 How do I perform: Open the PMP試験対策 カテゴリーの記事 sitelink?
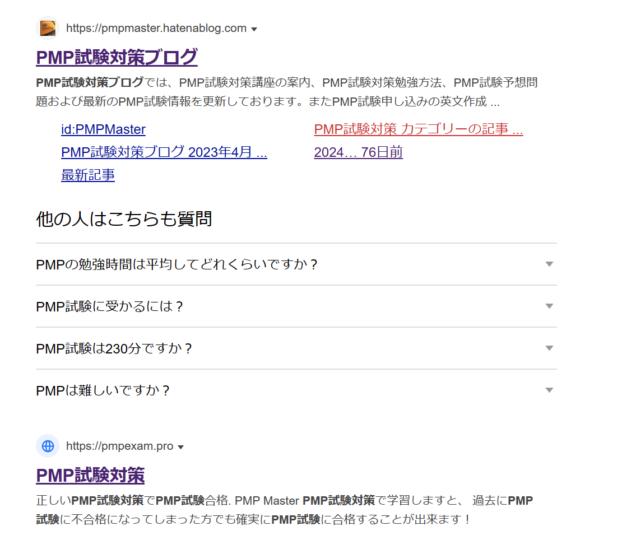[x=418, y=129]
